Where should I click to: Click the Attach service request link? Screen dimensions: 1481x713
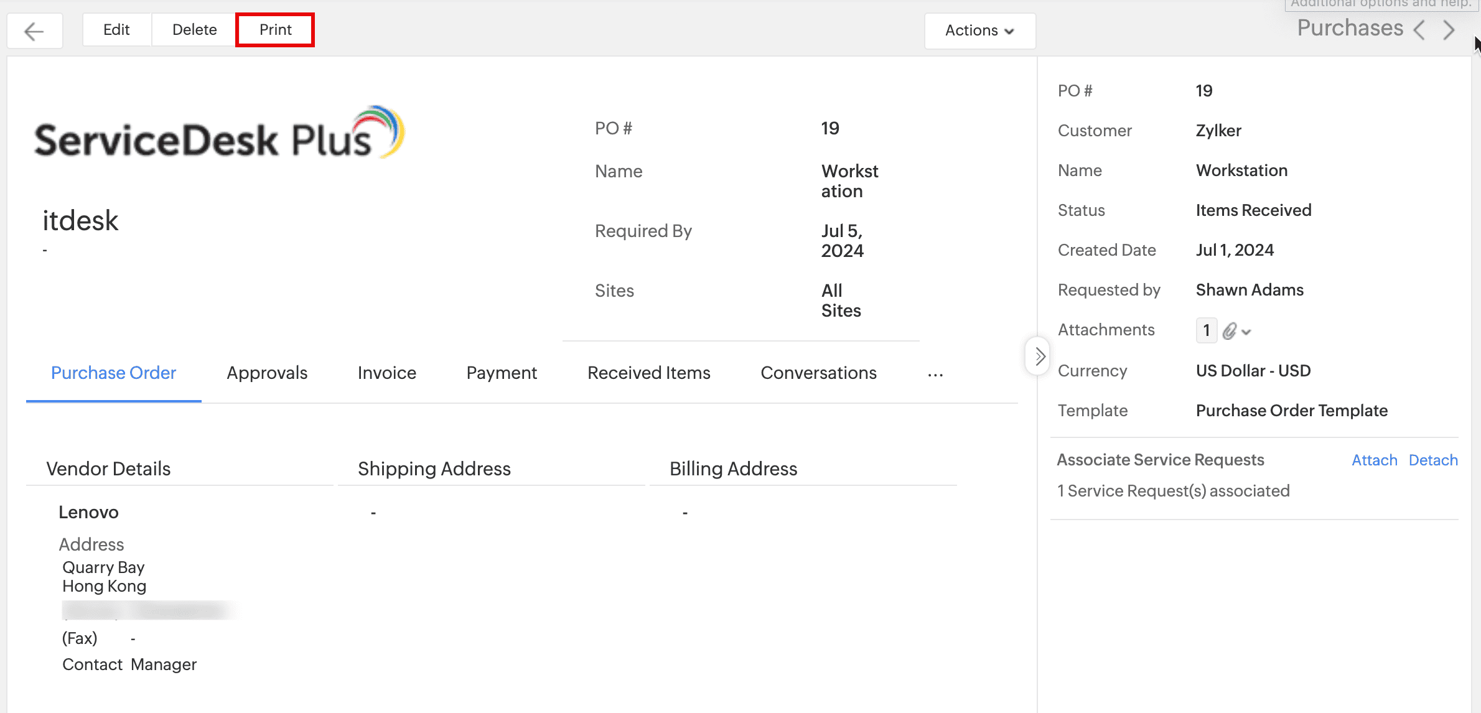(1374, 460)
